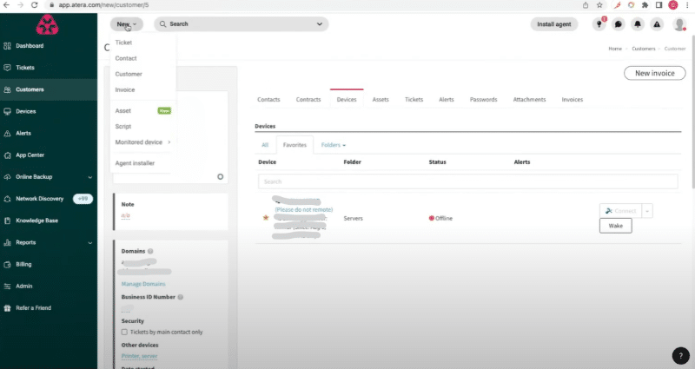
Task: Click the Printer, server link
Action: pos(139,356)
